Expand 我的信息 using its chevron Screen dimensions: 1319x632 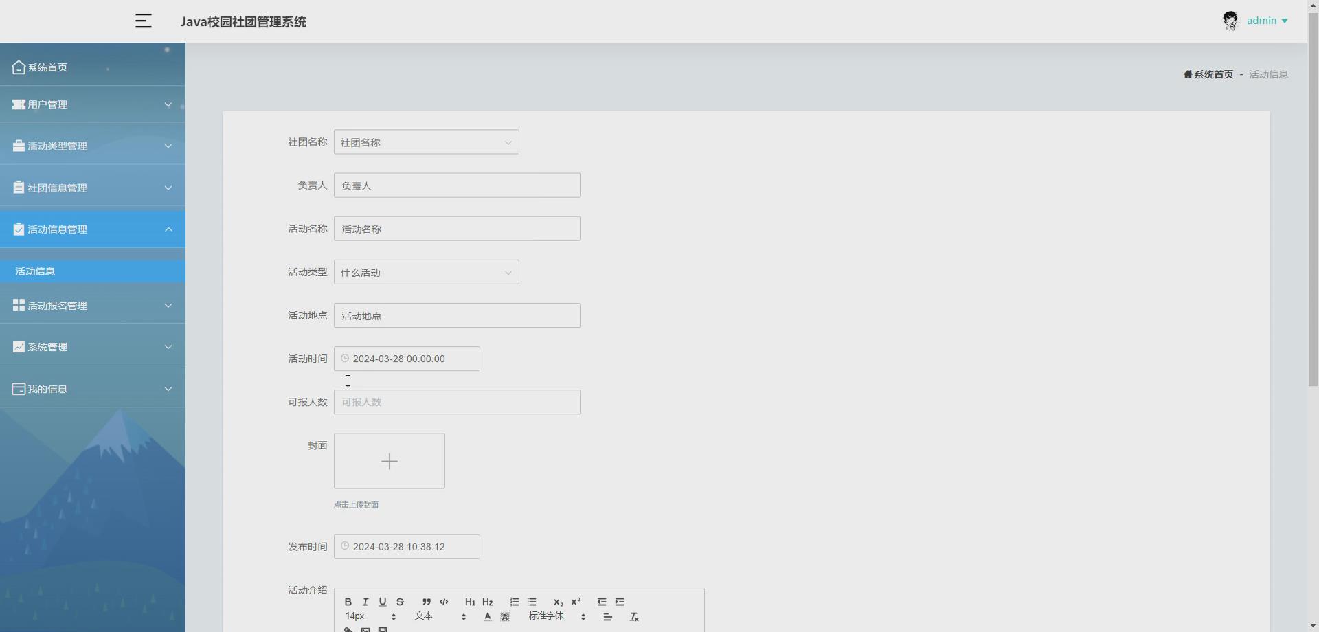[168, 389]
